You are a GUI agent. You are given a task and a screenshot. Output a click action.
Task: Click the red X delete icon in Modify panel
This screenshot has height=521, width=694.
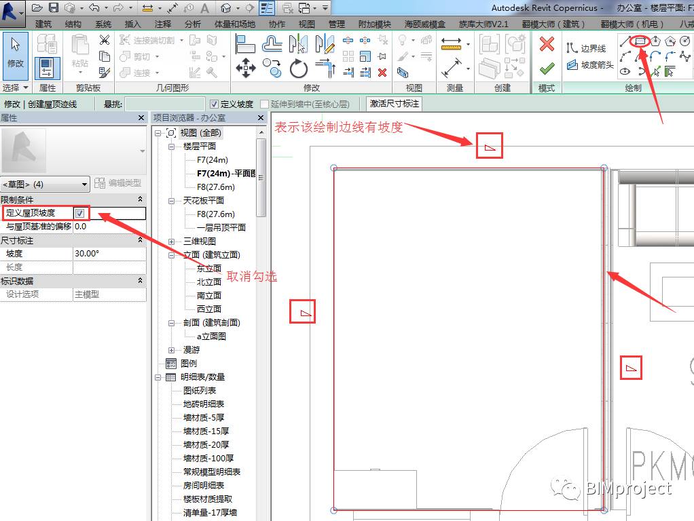(x=382, y=72)
